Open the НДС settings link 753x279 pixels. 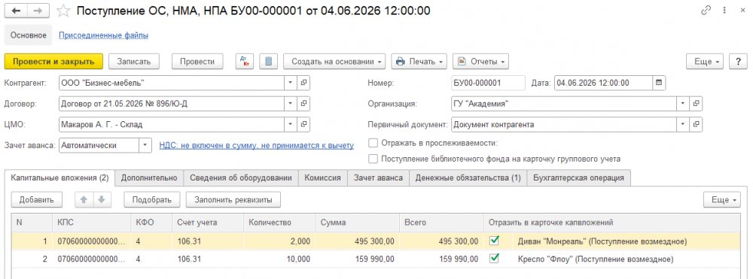[257, 145]
